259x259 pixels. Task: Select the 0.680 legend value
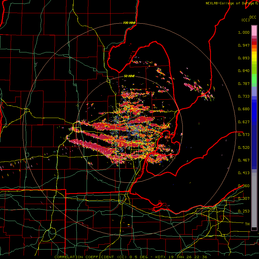point(244,109)
